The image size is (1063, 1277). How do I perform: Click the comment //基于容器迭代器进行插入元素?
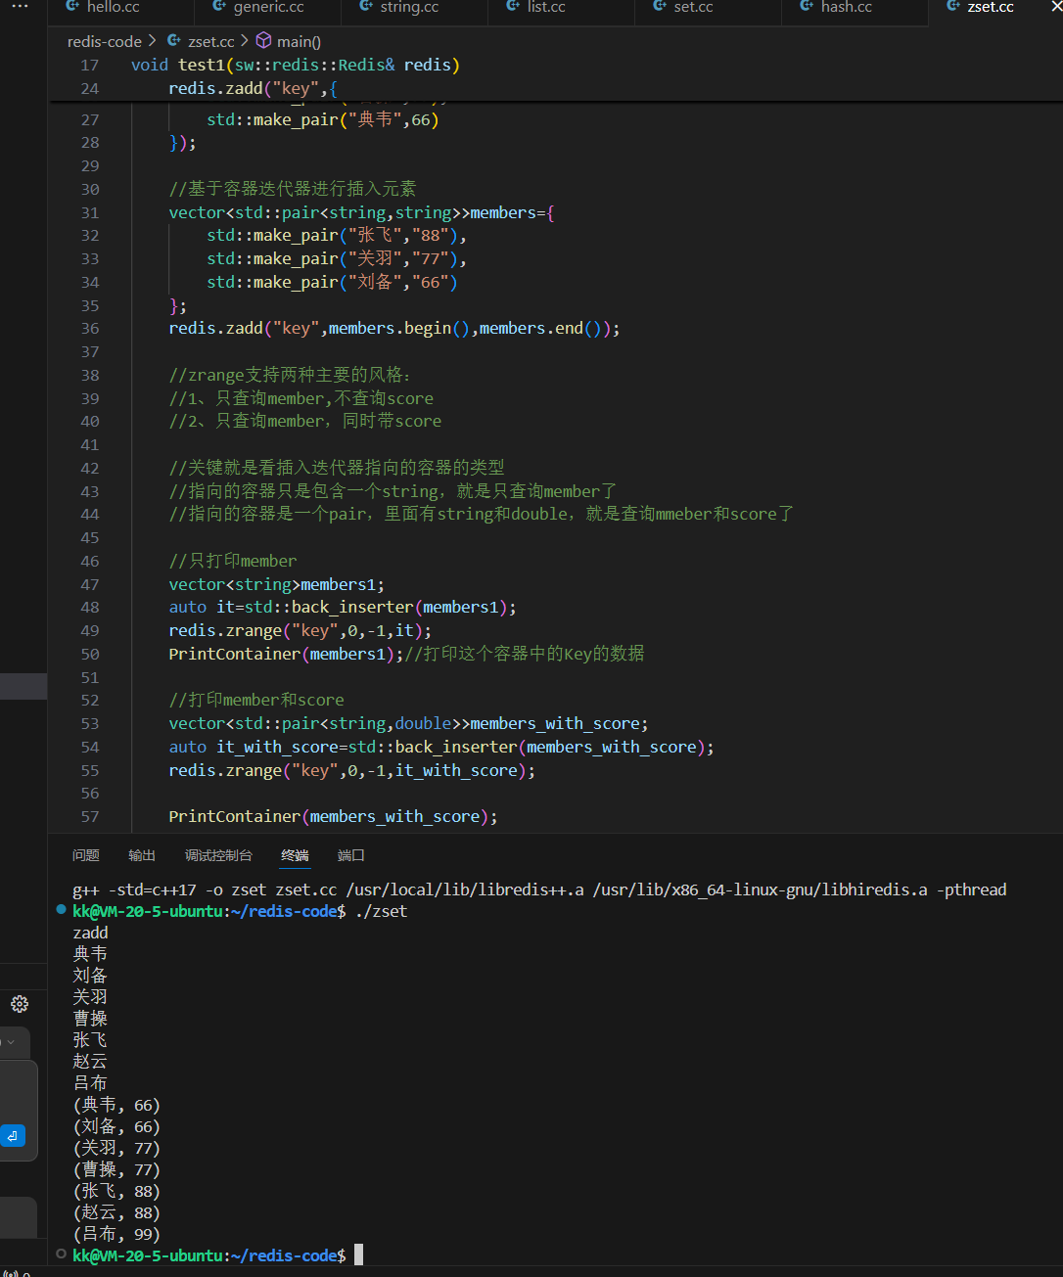click(x=293, y=189)
